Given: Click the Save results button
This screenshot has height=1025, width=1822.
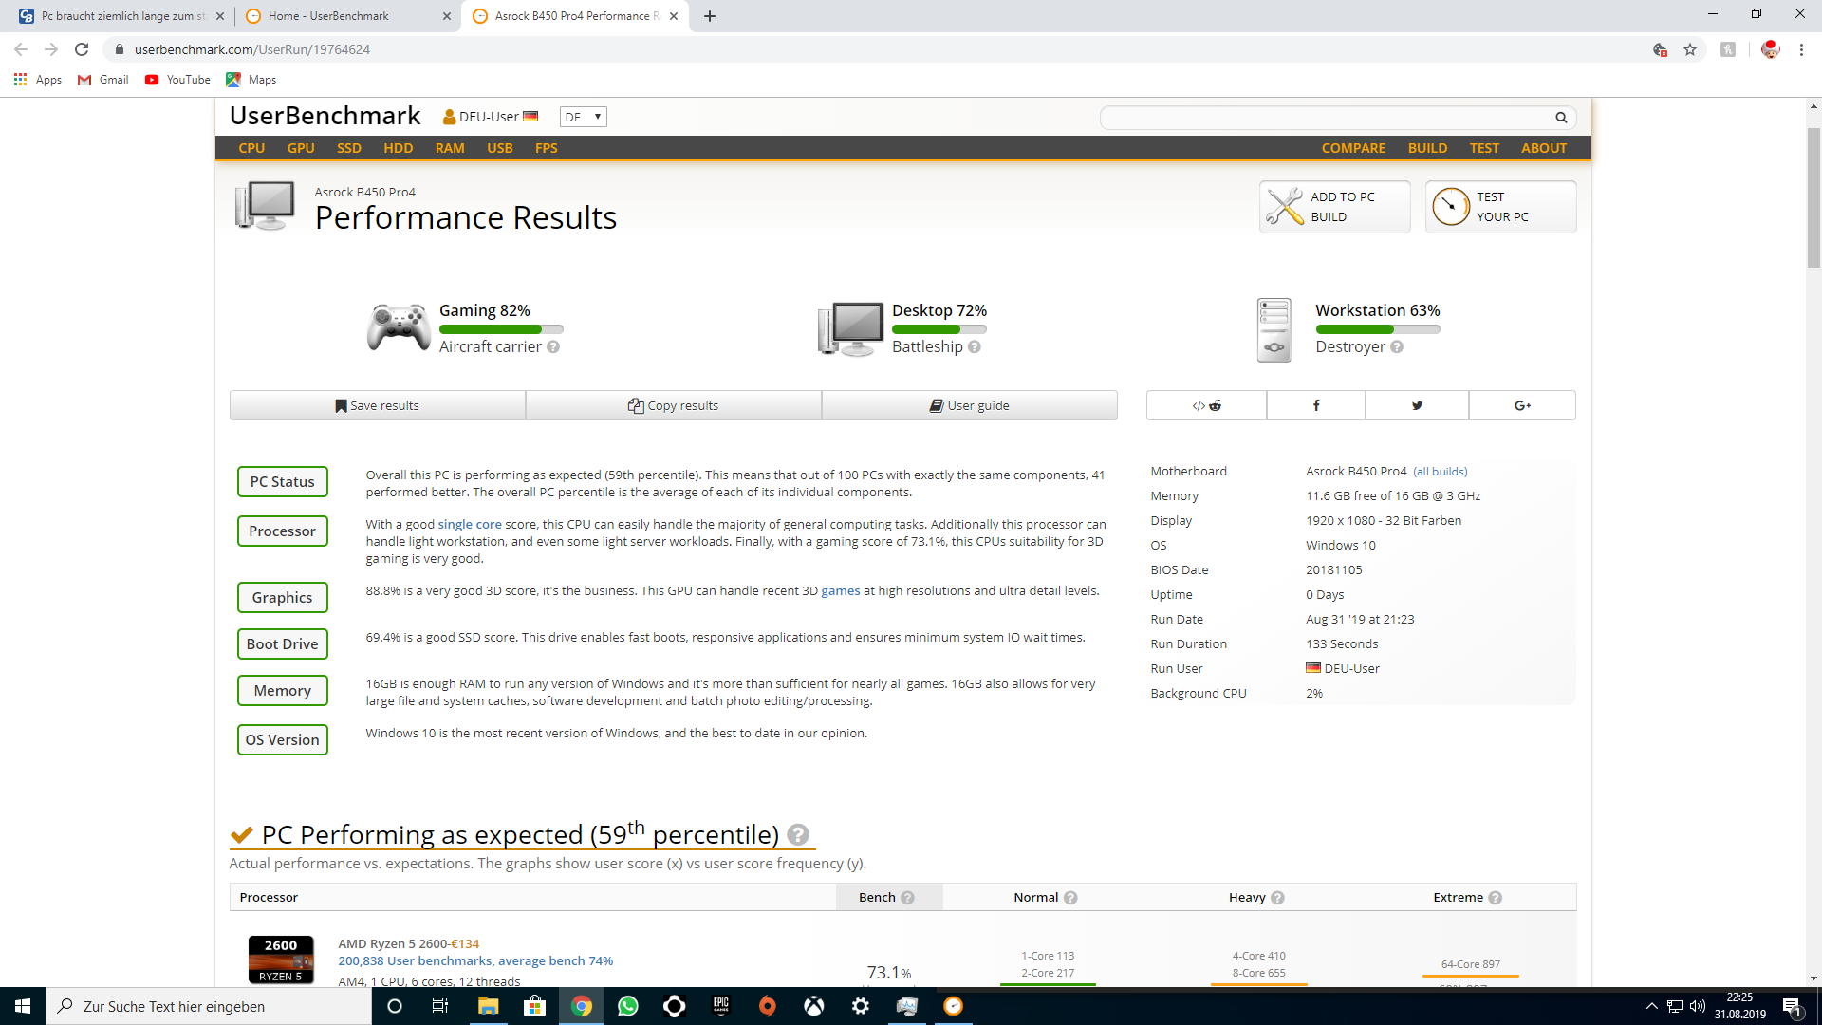Looking at the screenshot, I should click(378, 405).
